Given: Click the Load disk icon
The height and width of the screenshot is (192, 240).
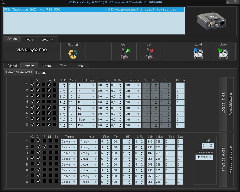Looking at the screenshot, I should tap(198, 53).
